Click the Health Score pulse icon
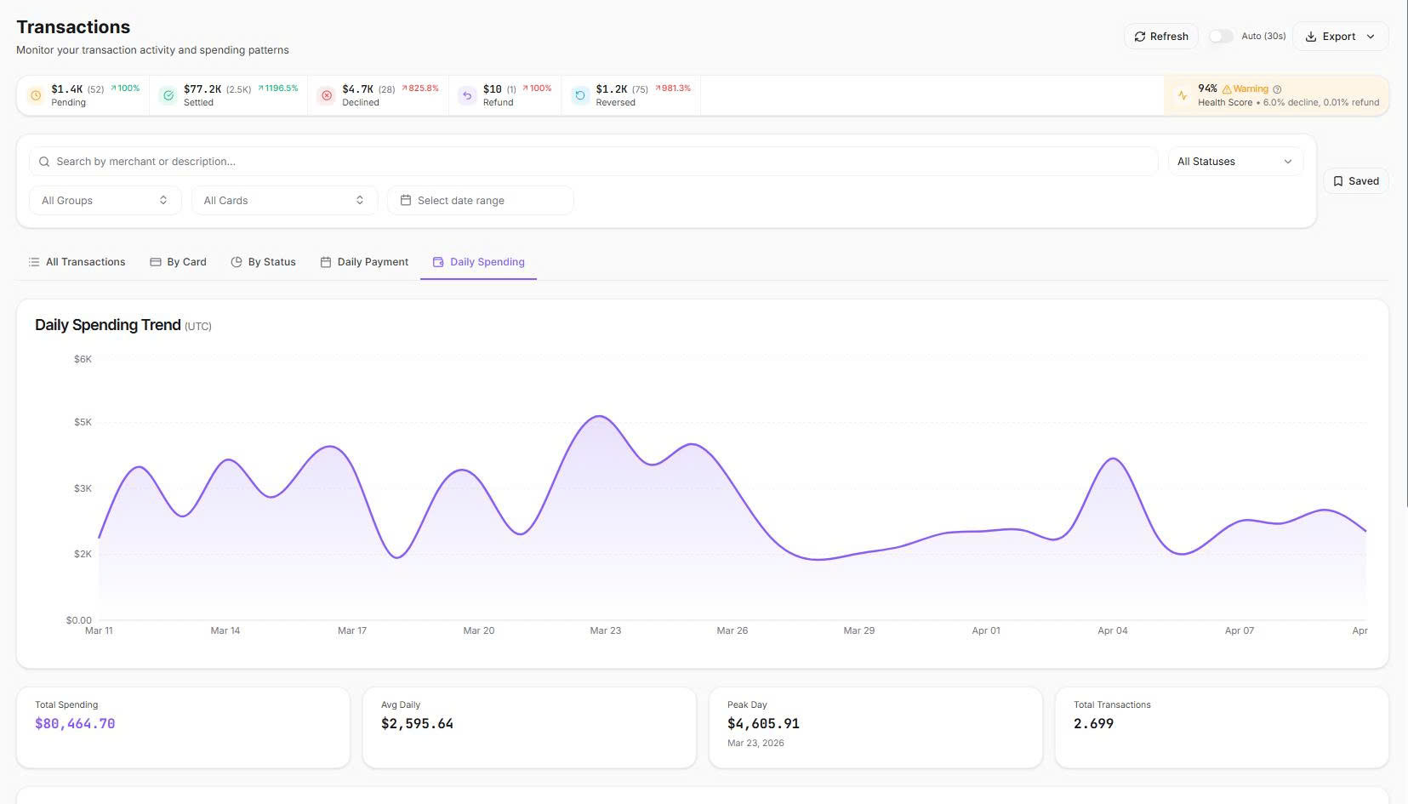Screen dimensions: 1408x804 tap(1183, 95)
